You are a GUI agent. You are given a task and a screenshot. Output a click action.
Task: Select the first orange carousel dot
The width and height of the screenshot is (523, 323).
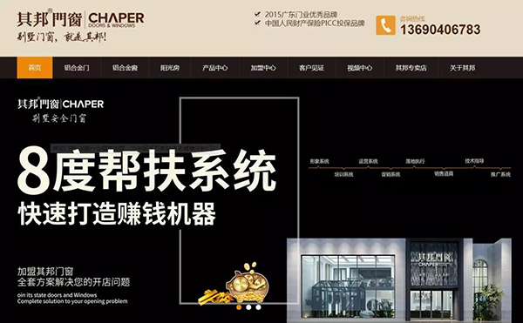tap(239, 307)
